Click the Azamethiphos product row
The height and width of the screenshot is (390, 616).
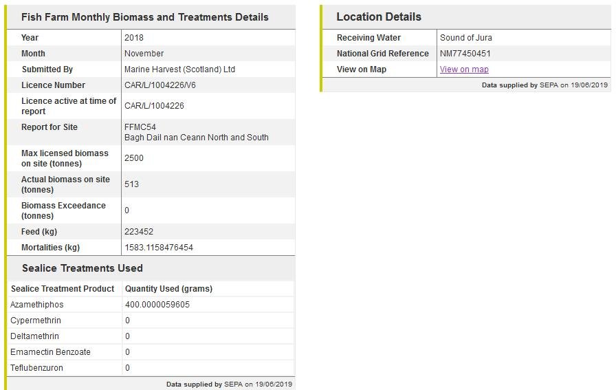coord(37,305)
